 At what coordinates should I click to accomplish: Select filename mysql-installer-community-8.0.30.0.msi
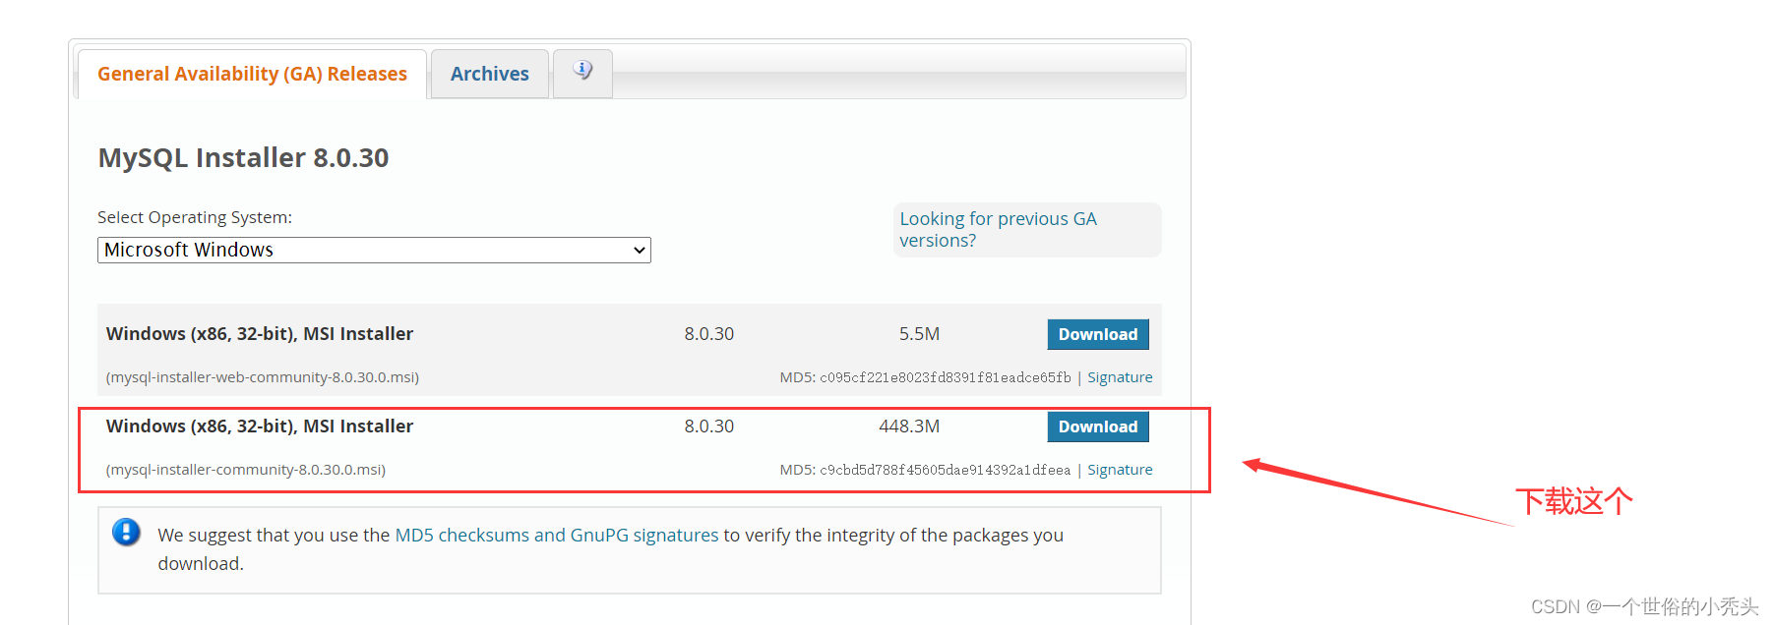[x=246, y=470]
